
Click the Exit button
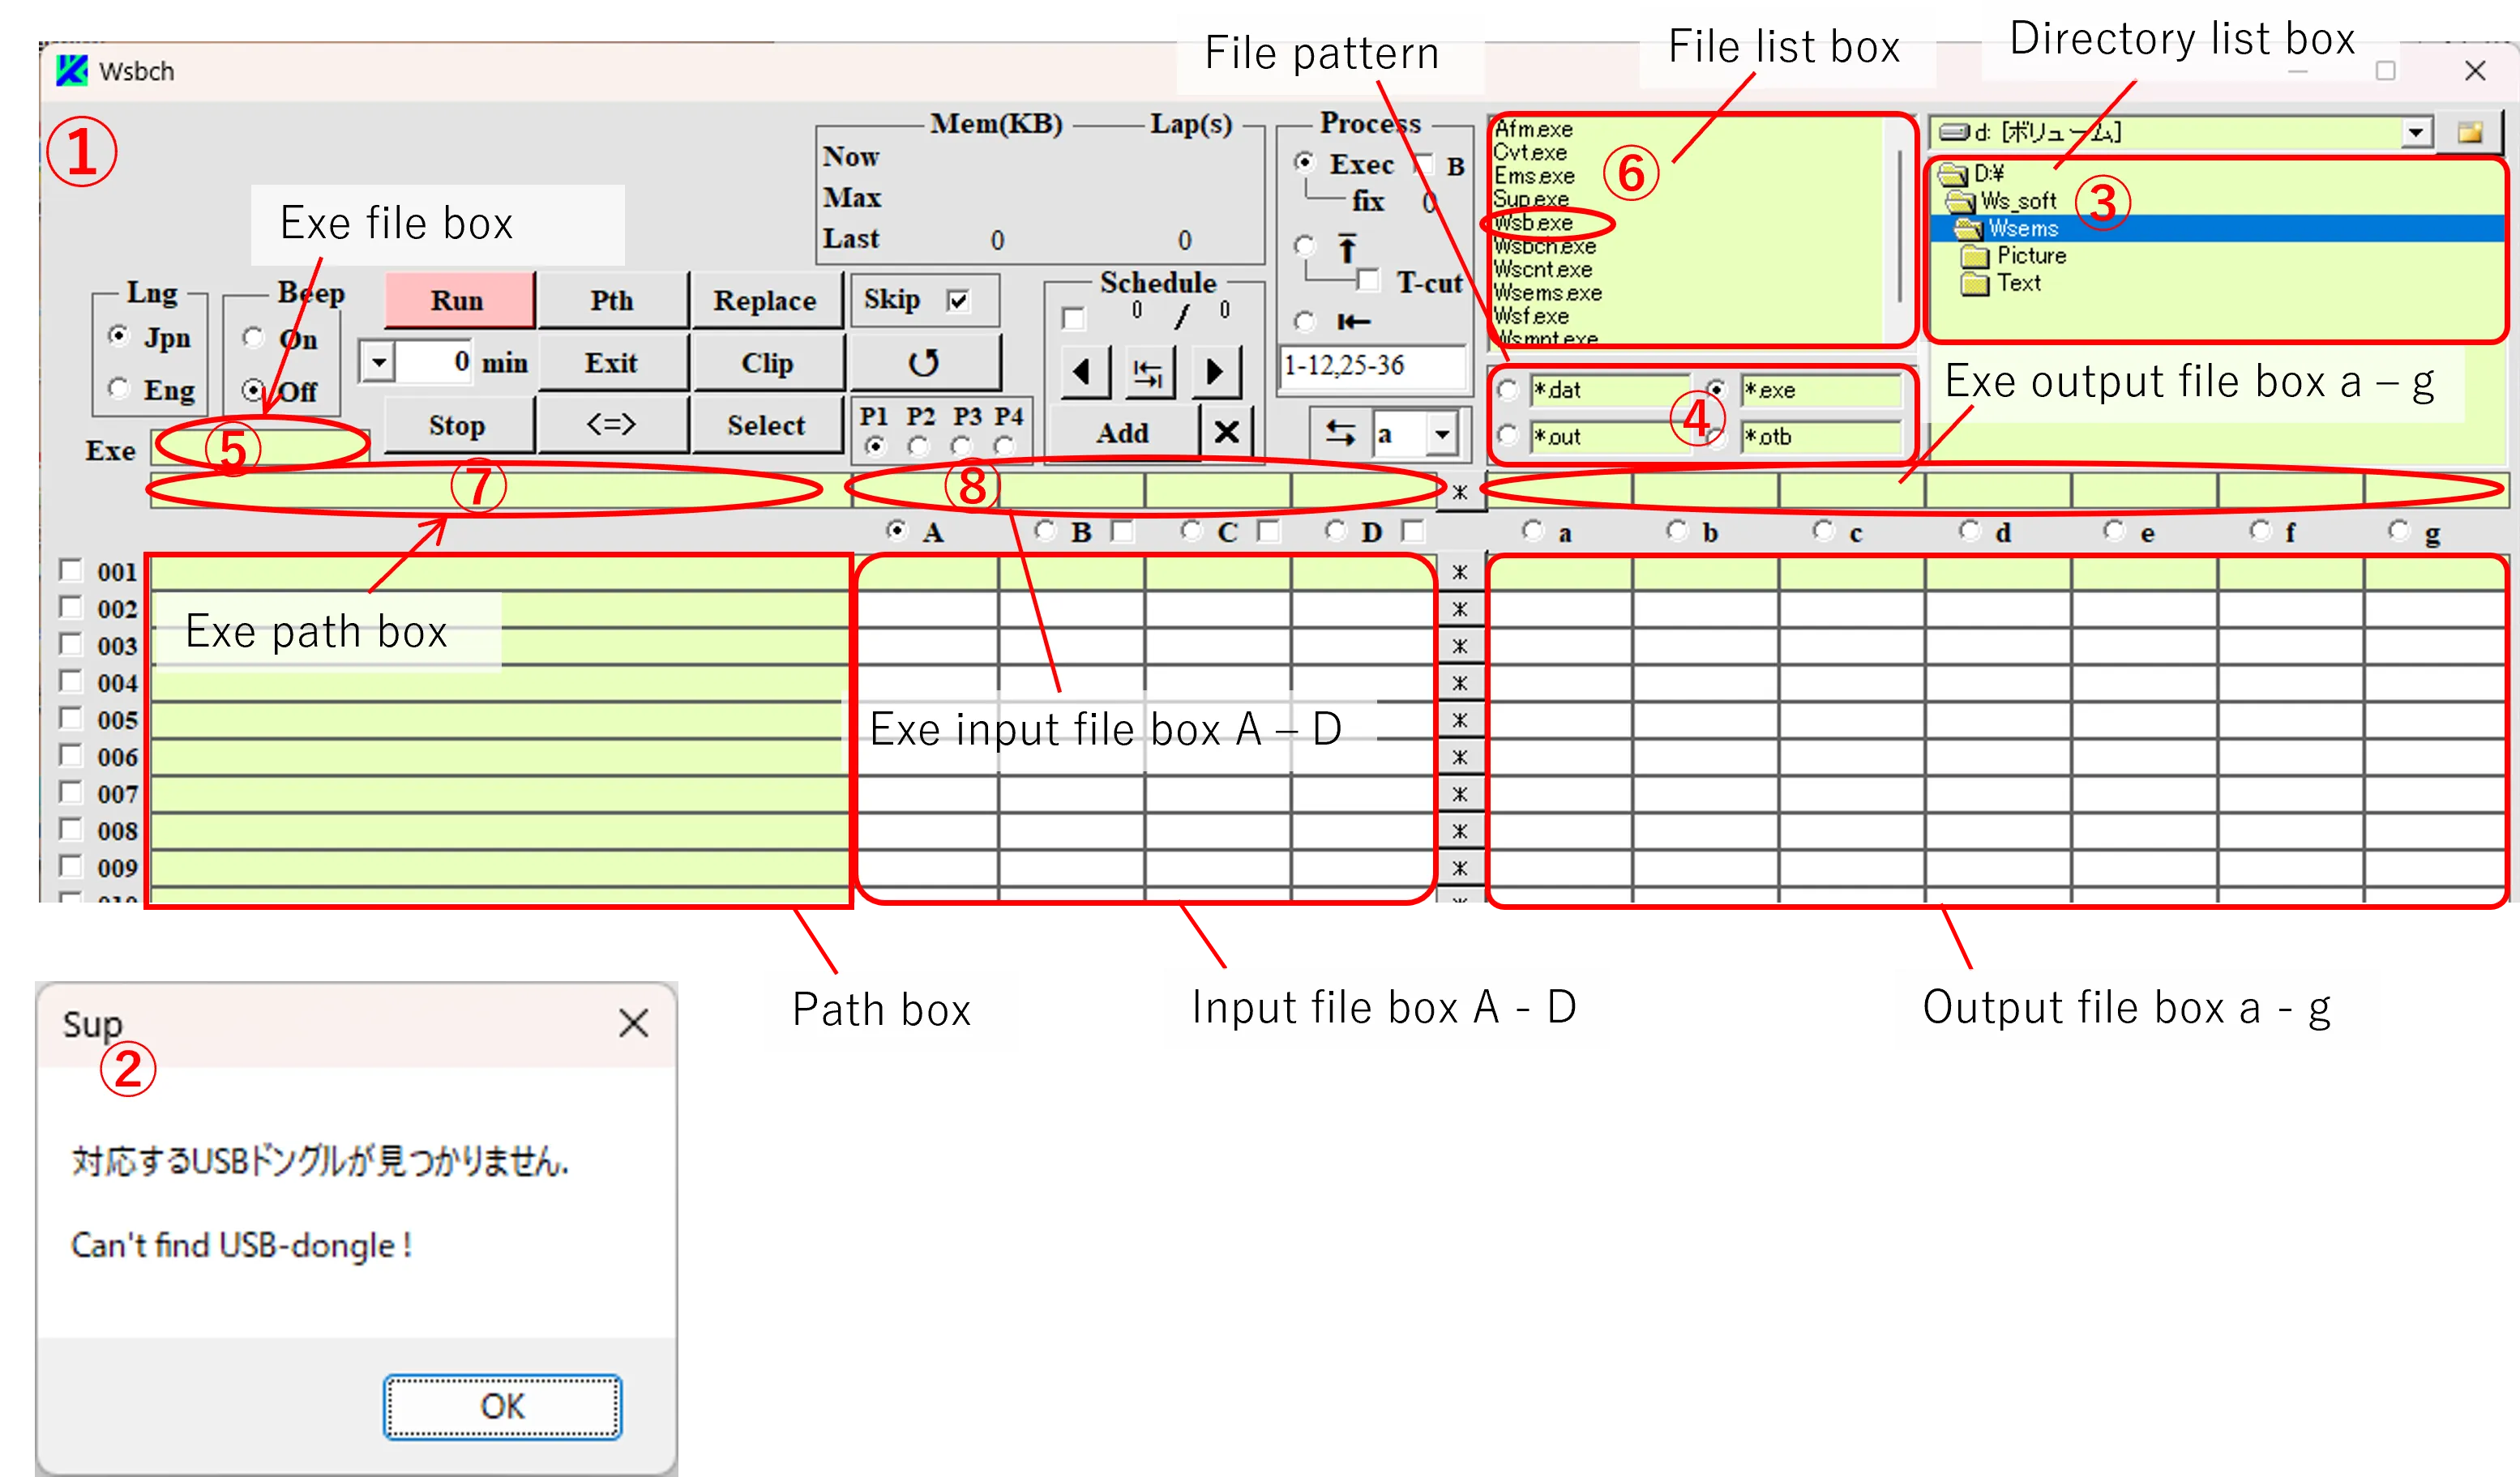coord(611,361)
